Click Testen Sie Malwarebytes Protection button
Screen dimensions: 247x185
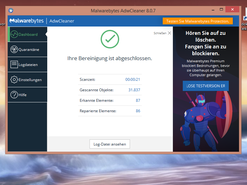point(198,21)
